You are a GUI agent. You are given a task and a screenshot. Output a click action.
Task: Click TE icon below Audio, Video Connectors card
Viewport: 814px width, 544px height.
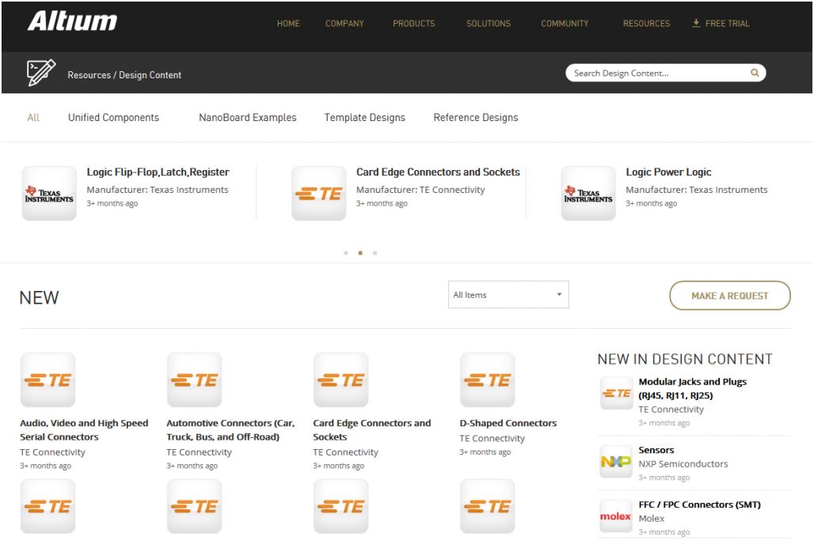(48, 506)
